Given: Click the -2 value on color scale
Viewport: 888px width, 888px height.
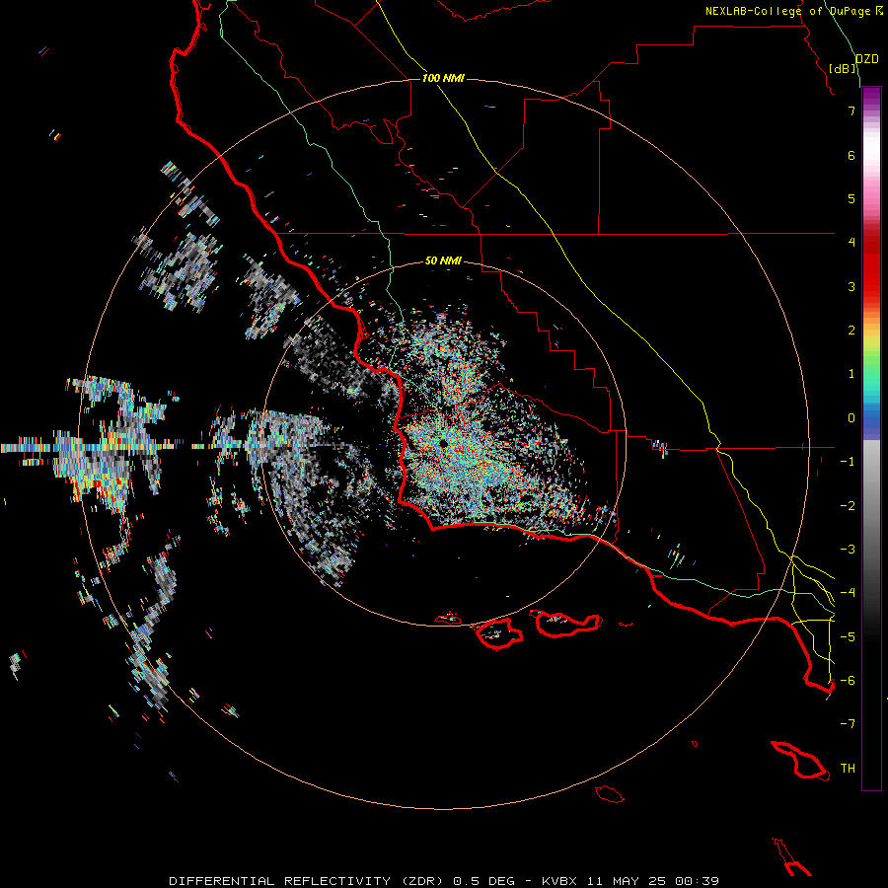Looking at the screenshot, I should pyautogui.click(x=848, y=506).
